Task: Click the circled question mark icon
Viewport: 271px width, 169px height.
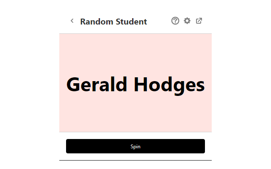Action: click(175, 21)
